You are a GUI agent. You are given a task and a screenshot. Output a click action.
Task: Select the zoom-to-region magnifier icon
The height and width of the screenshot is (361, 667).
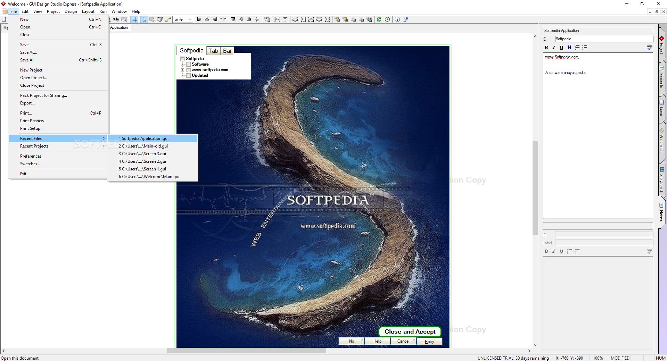[124, 19]
